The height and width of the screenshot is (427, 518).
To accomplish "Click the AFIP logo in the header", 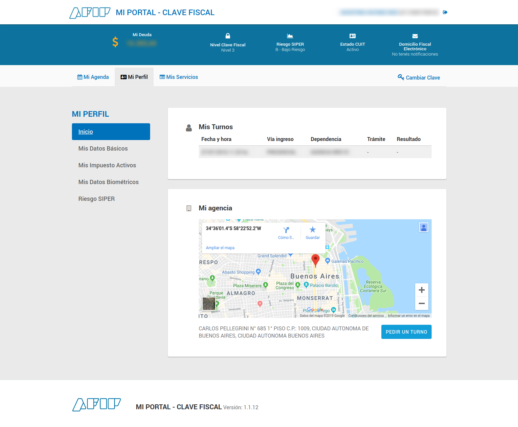I will 90,12.
